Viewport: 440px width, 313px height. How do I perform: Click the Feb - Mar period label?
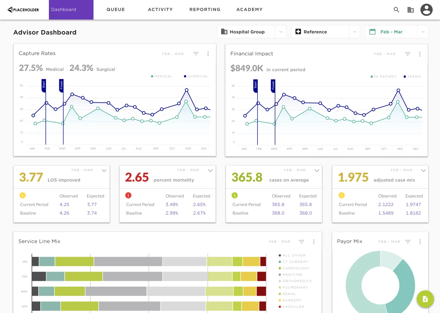(x=391, y=32)
